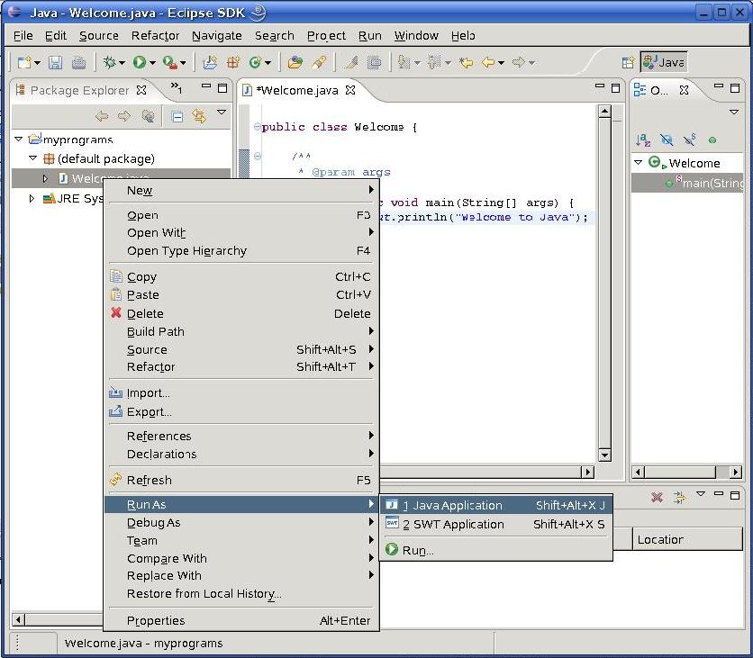The image size is (753, 658).
Task: Open the File menu
Action: point(23,36)
